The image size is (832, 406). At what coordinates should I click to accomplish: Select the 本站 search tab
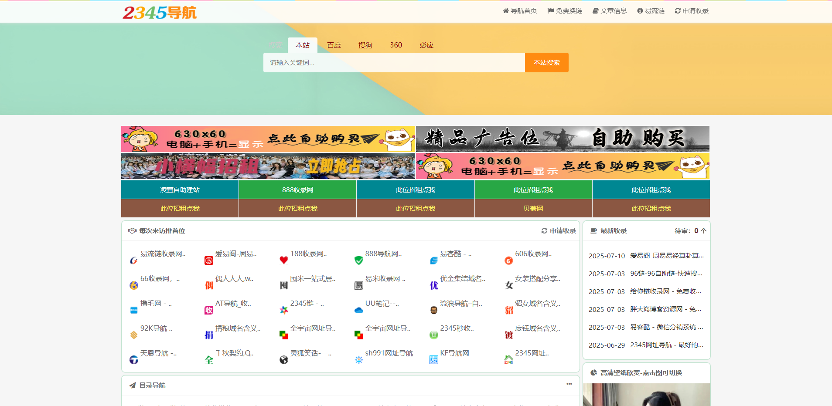[x=303, y=45]
